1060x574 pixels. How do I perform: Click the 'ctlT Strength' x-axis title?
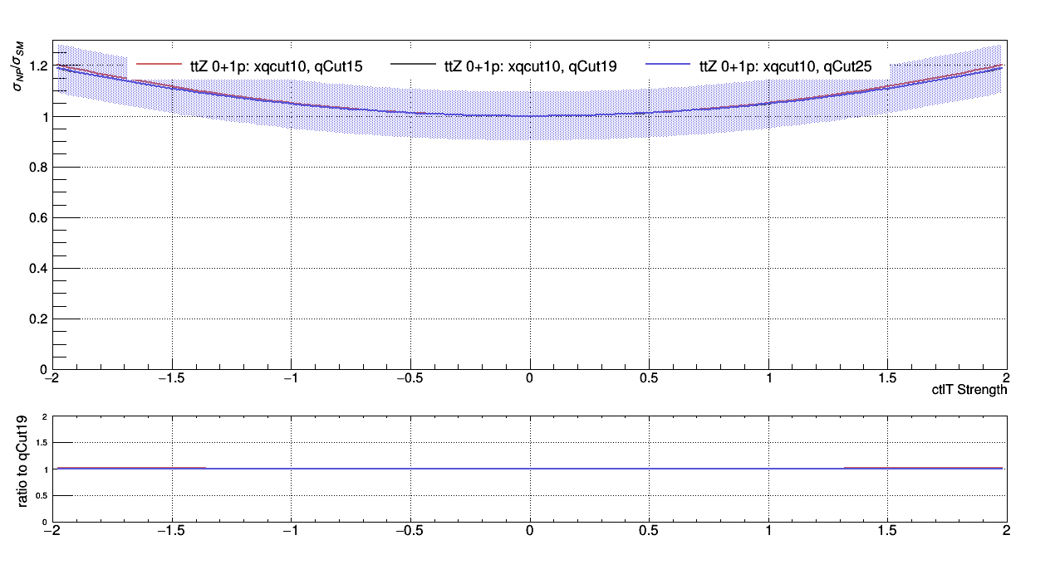point(969,389)
